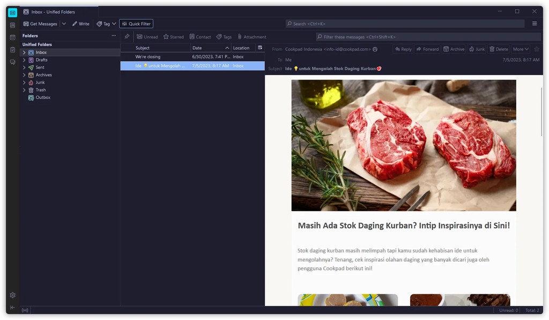
Task: Pin the quick filter bar
Action: coord(127,37)
